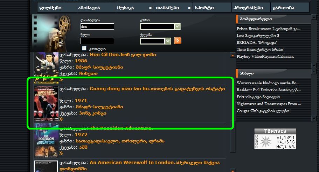Click year 1972 of Poseidon Adventure

point(81,135)
